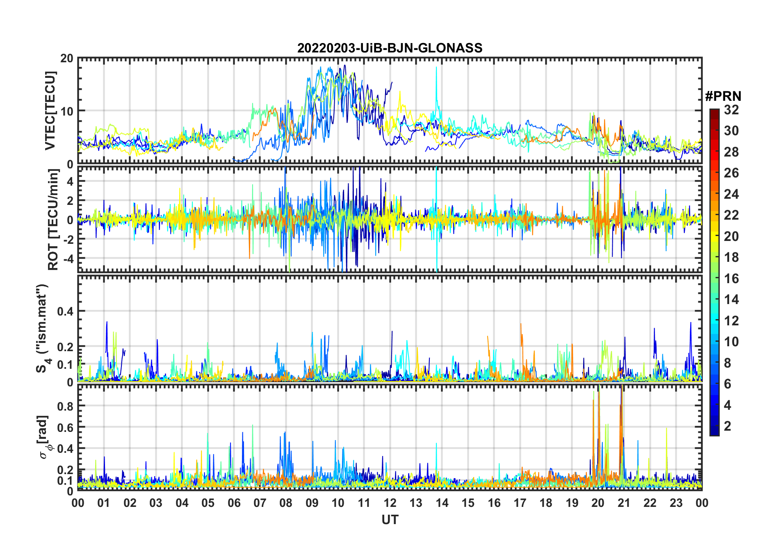Select the ROT [TECU/min] y-axis label
Image resolution: width=780 pixels, height=545 pixels.
[53, 220]
